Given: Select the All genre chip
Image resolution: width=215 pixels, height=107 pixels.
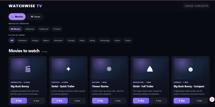Looking at the screenshot, I should tap(12, 40).
